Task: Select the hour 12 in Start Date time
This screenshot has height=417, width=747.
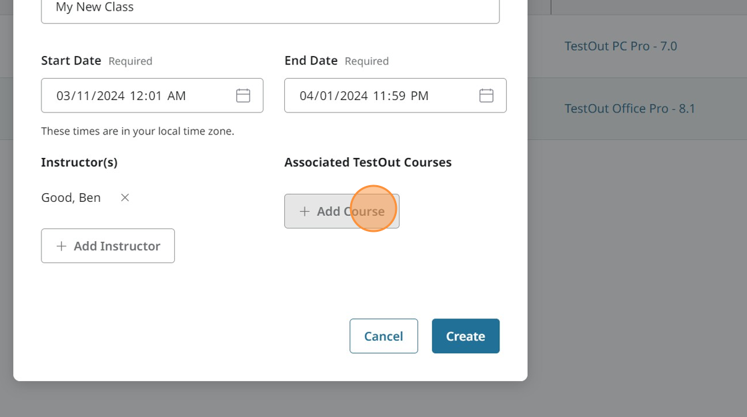Action: click(137, 96)
